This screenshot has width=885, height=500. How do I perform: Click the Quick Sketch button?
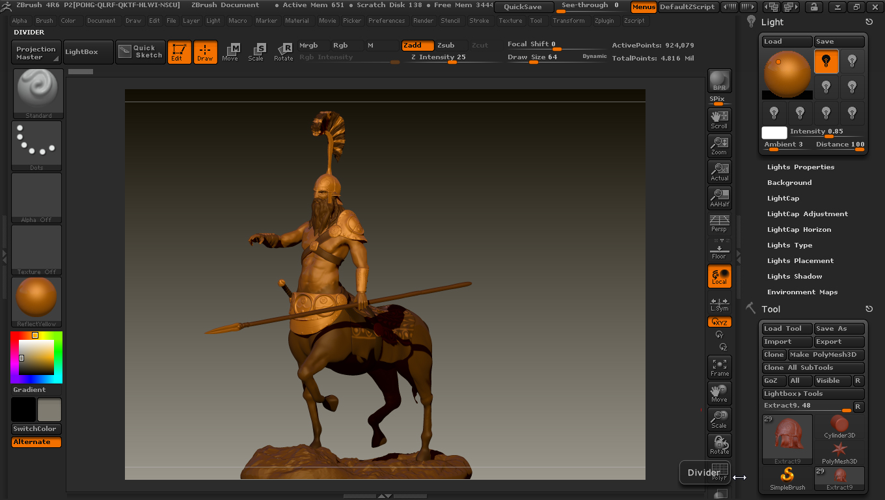click(x=141, y=52)
